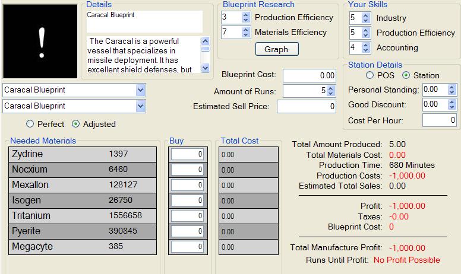The width and height of the screenshot is (461, 274).
Task: Select the Megacyte material row
Action: coord(83,247)
